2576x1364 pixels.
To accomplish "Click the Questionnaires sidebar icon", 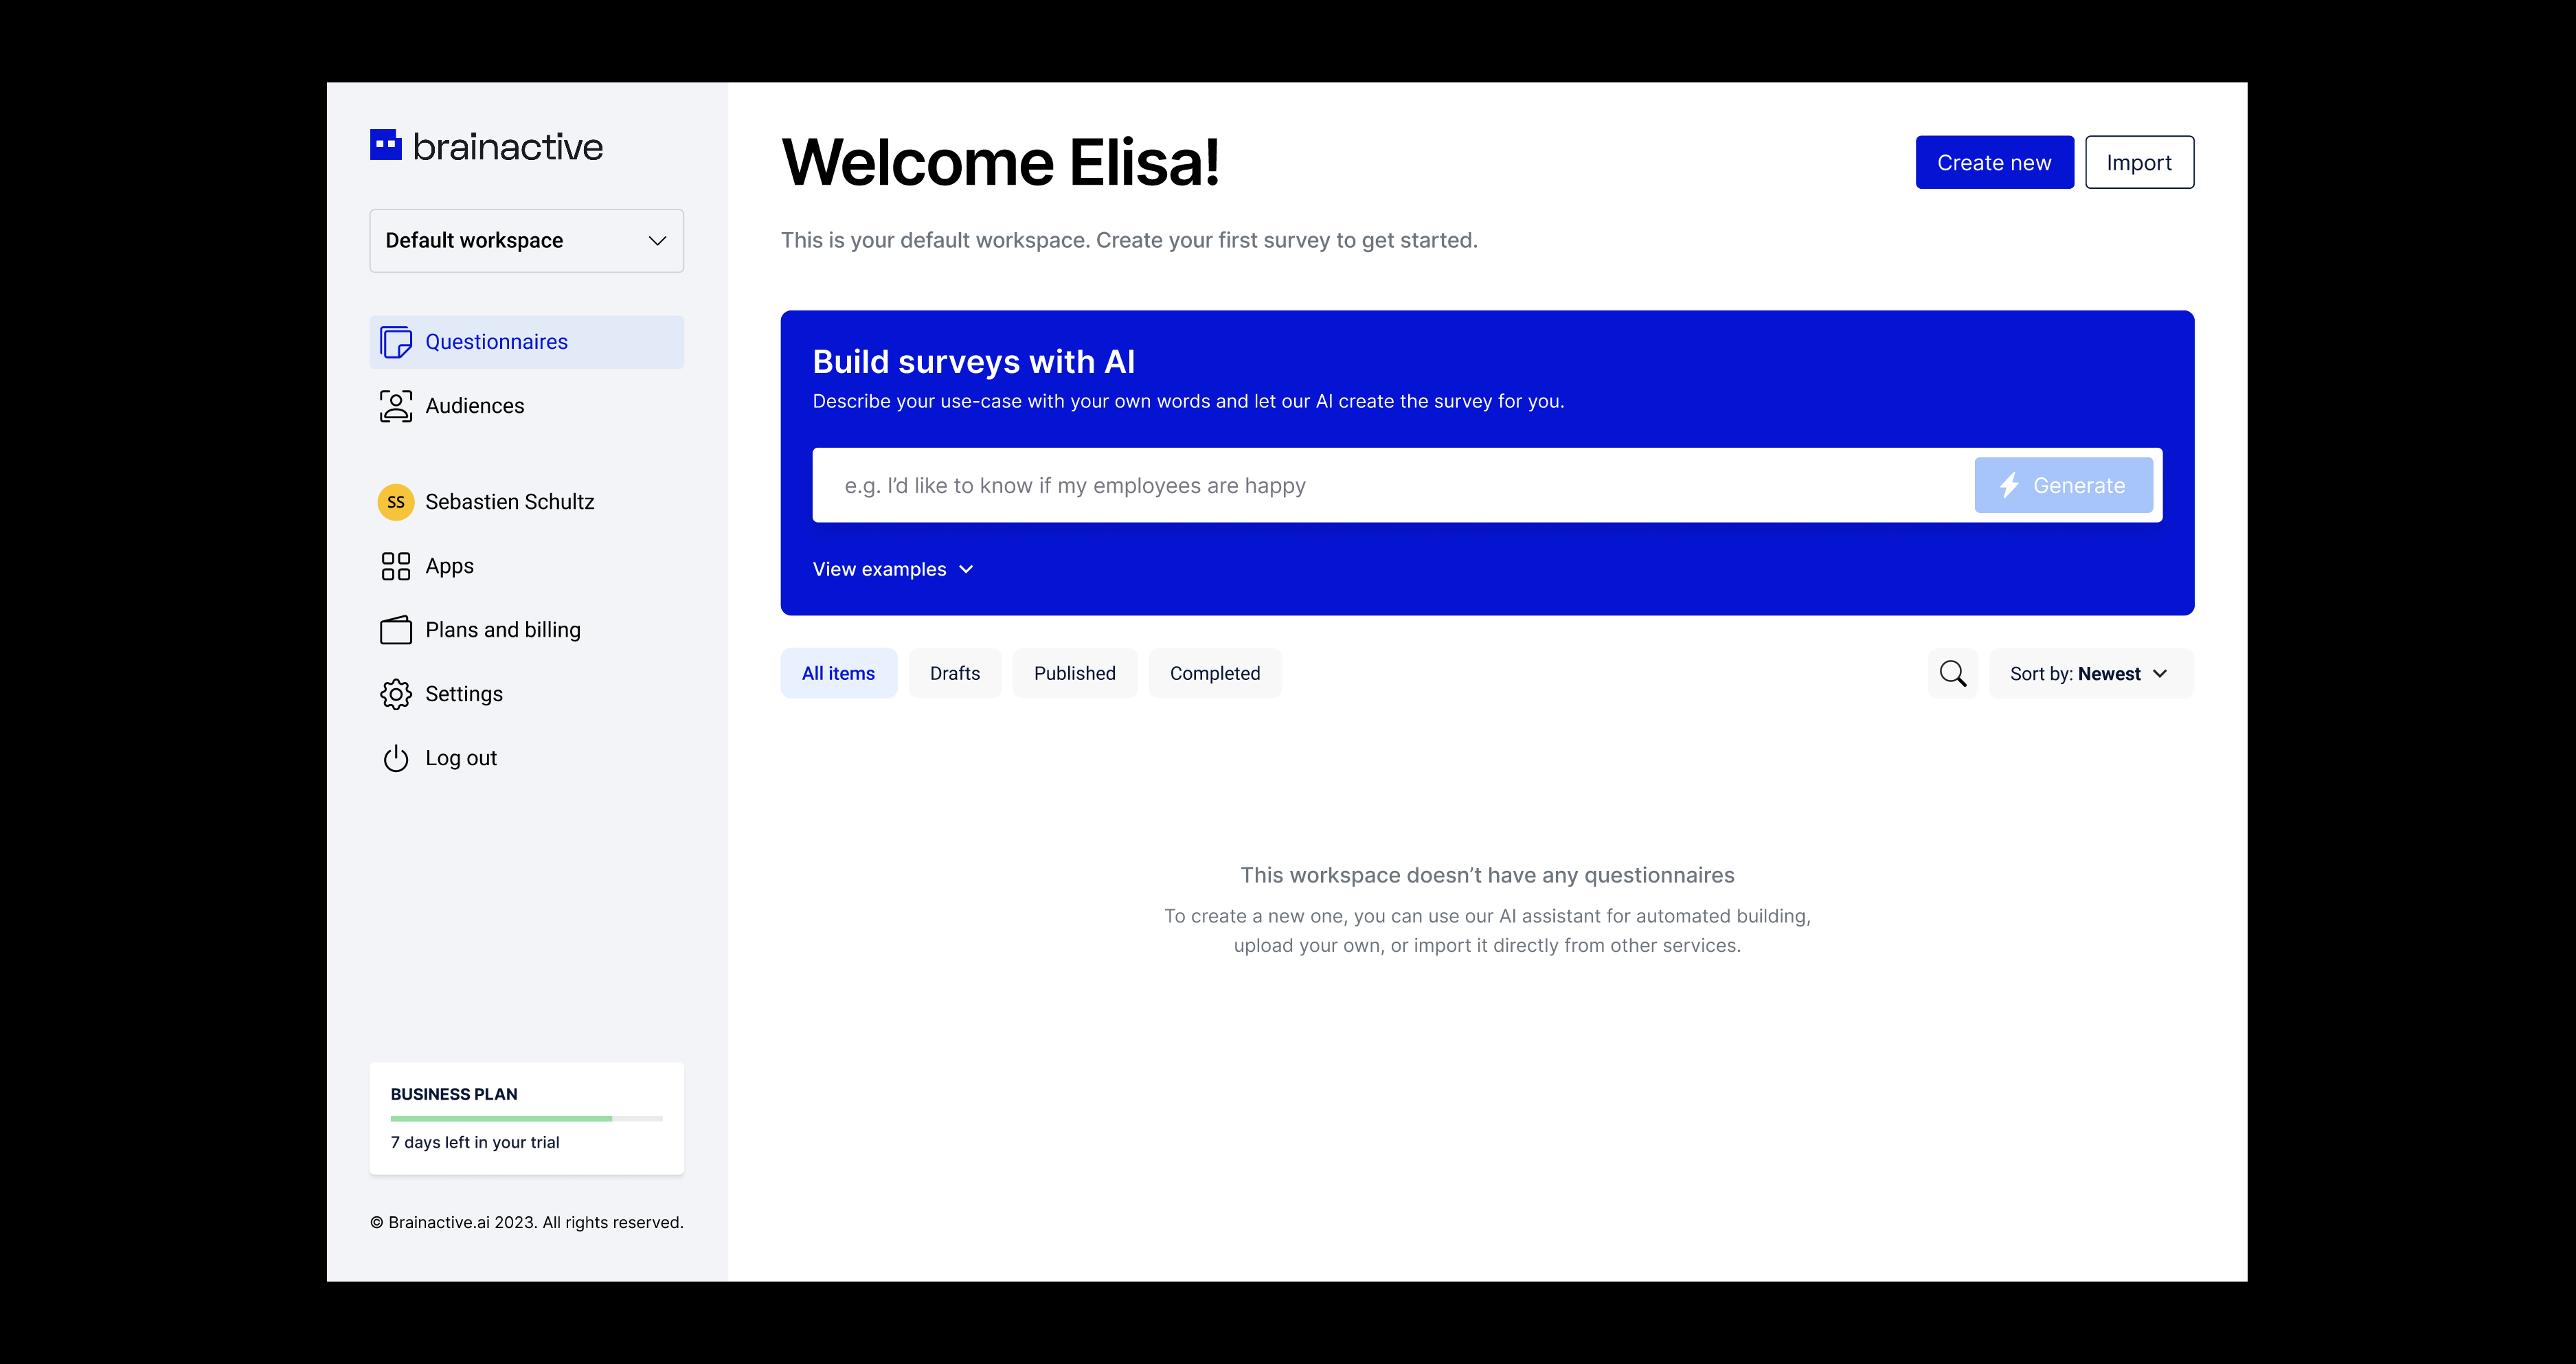I will (x=395, y=341).
